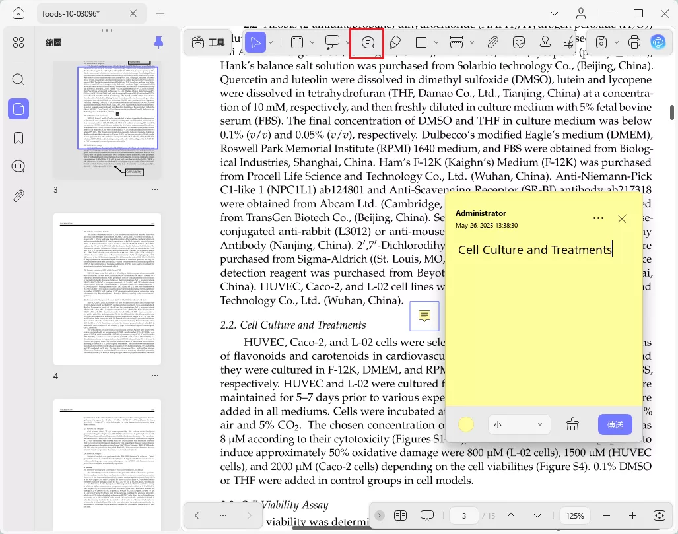Toggle the thumbnails panel sidebar button
678x534 pixels.
[18, 109]
